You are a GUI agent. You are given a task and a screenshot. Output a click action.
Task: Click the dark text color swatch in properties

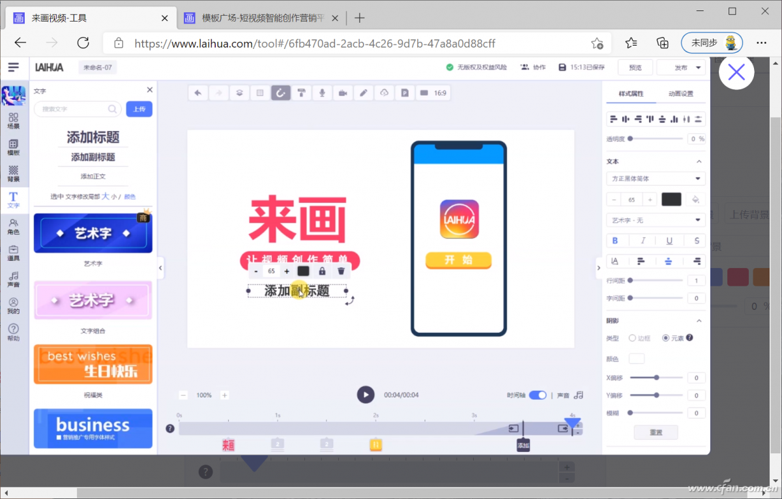pyautogui.click(x=671, y=199)
